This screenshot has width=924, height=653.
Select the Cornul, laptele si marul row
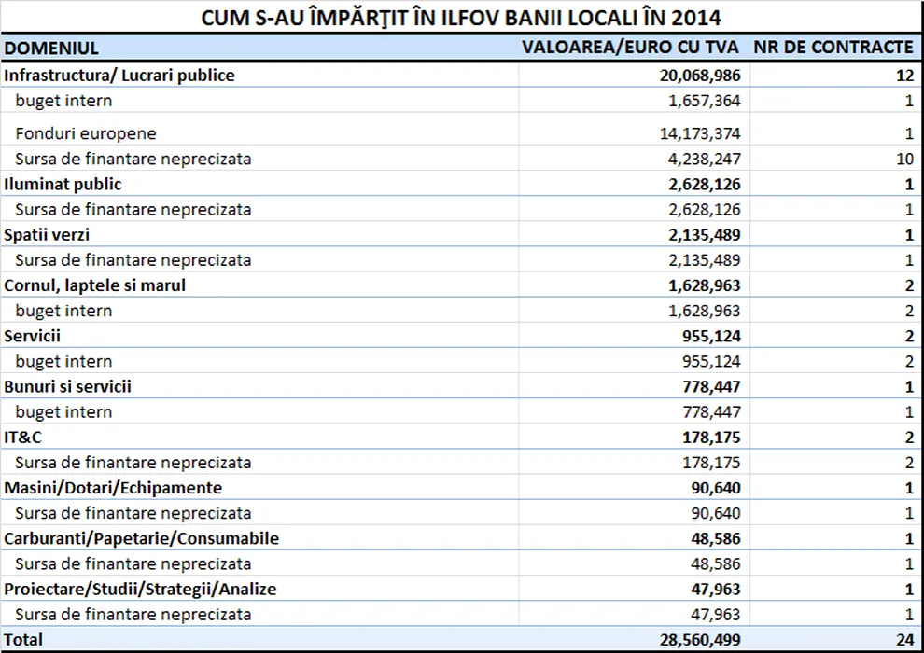[x=95, y=285]
